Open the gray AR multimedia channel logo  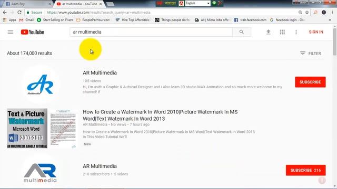pyautogui.click(x=40, y=173)
